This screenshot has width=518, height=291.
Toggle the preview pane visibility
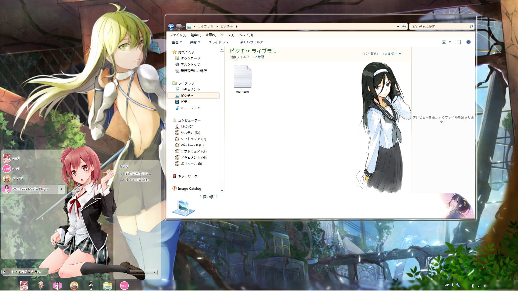(459, 42)
